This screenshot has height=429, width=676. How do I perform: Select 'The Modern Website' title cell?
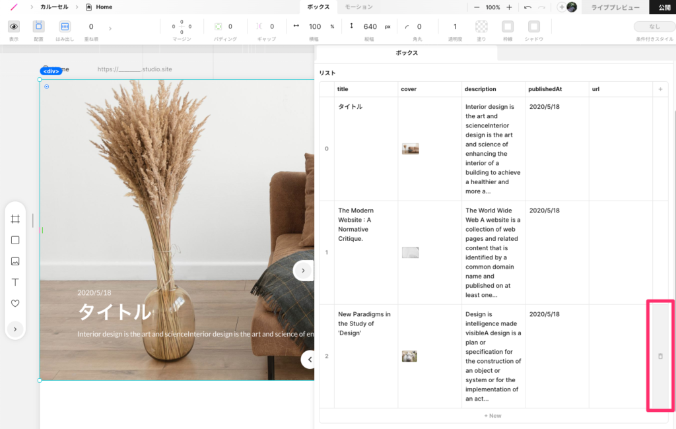click(366, 253)
